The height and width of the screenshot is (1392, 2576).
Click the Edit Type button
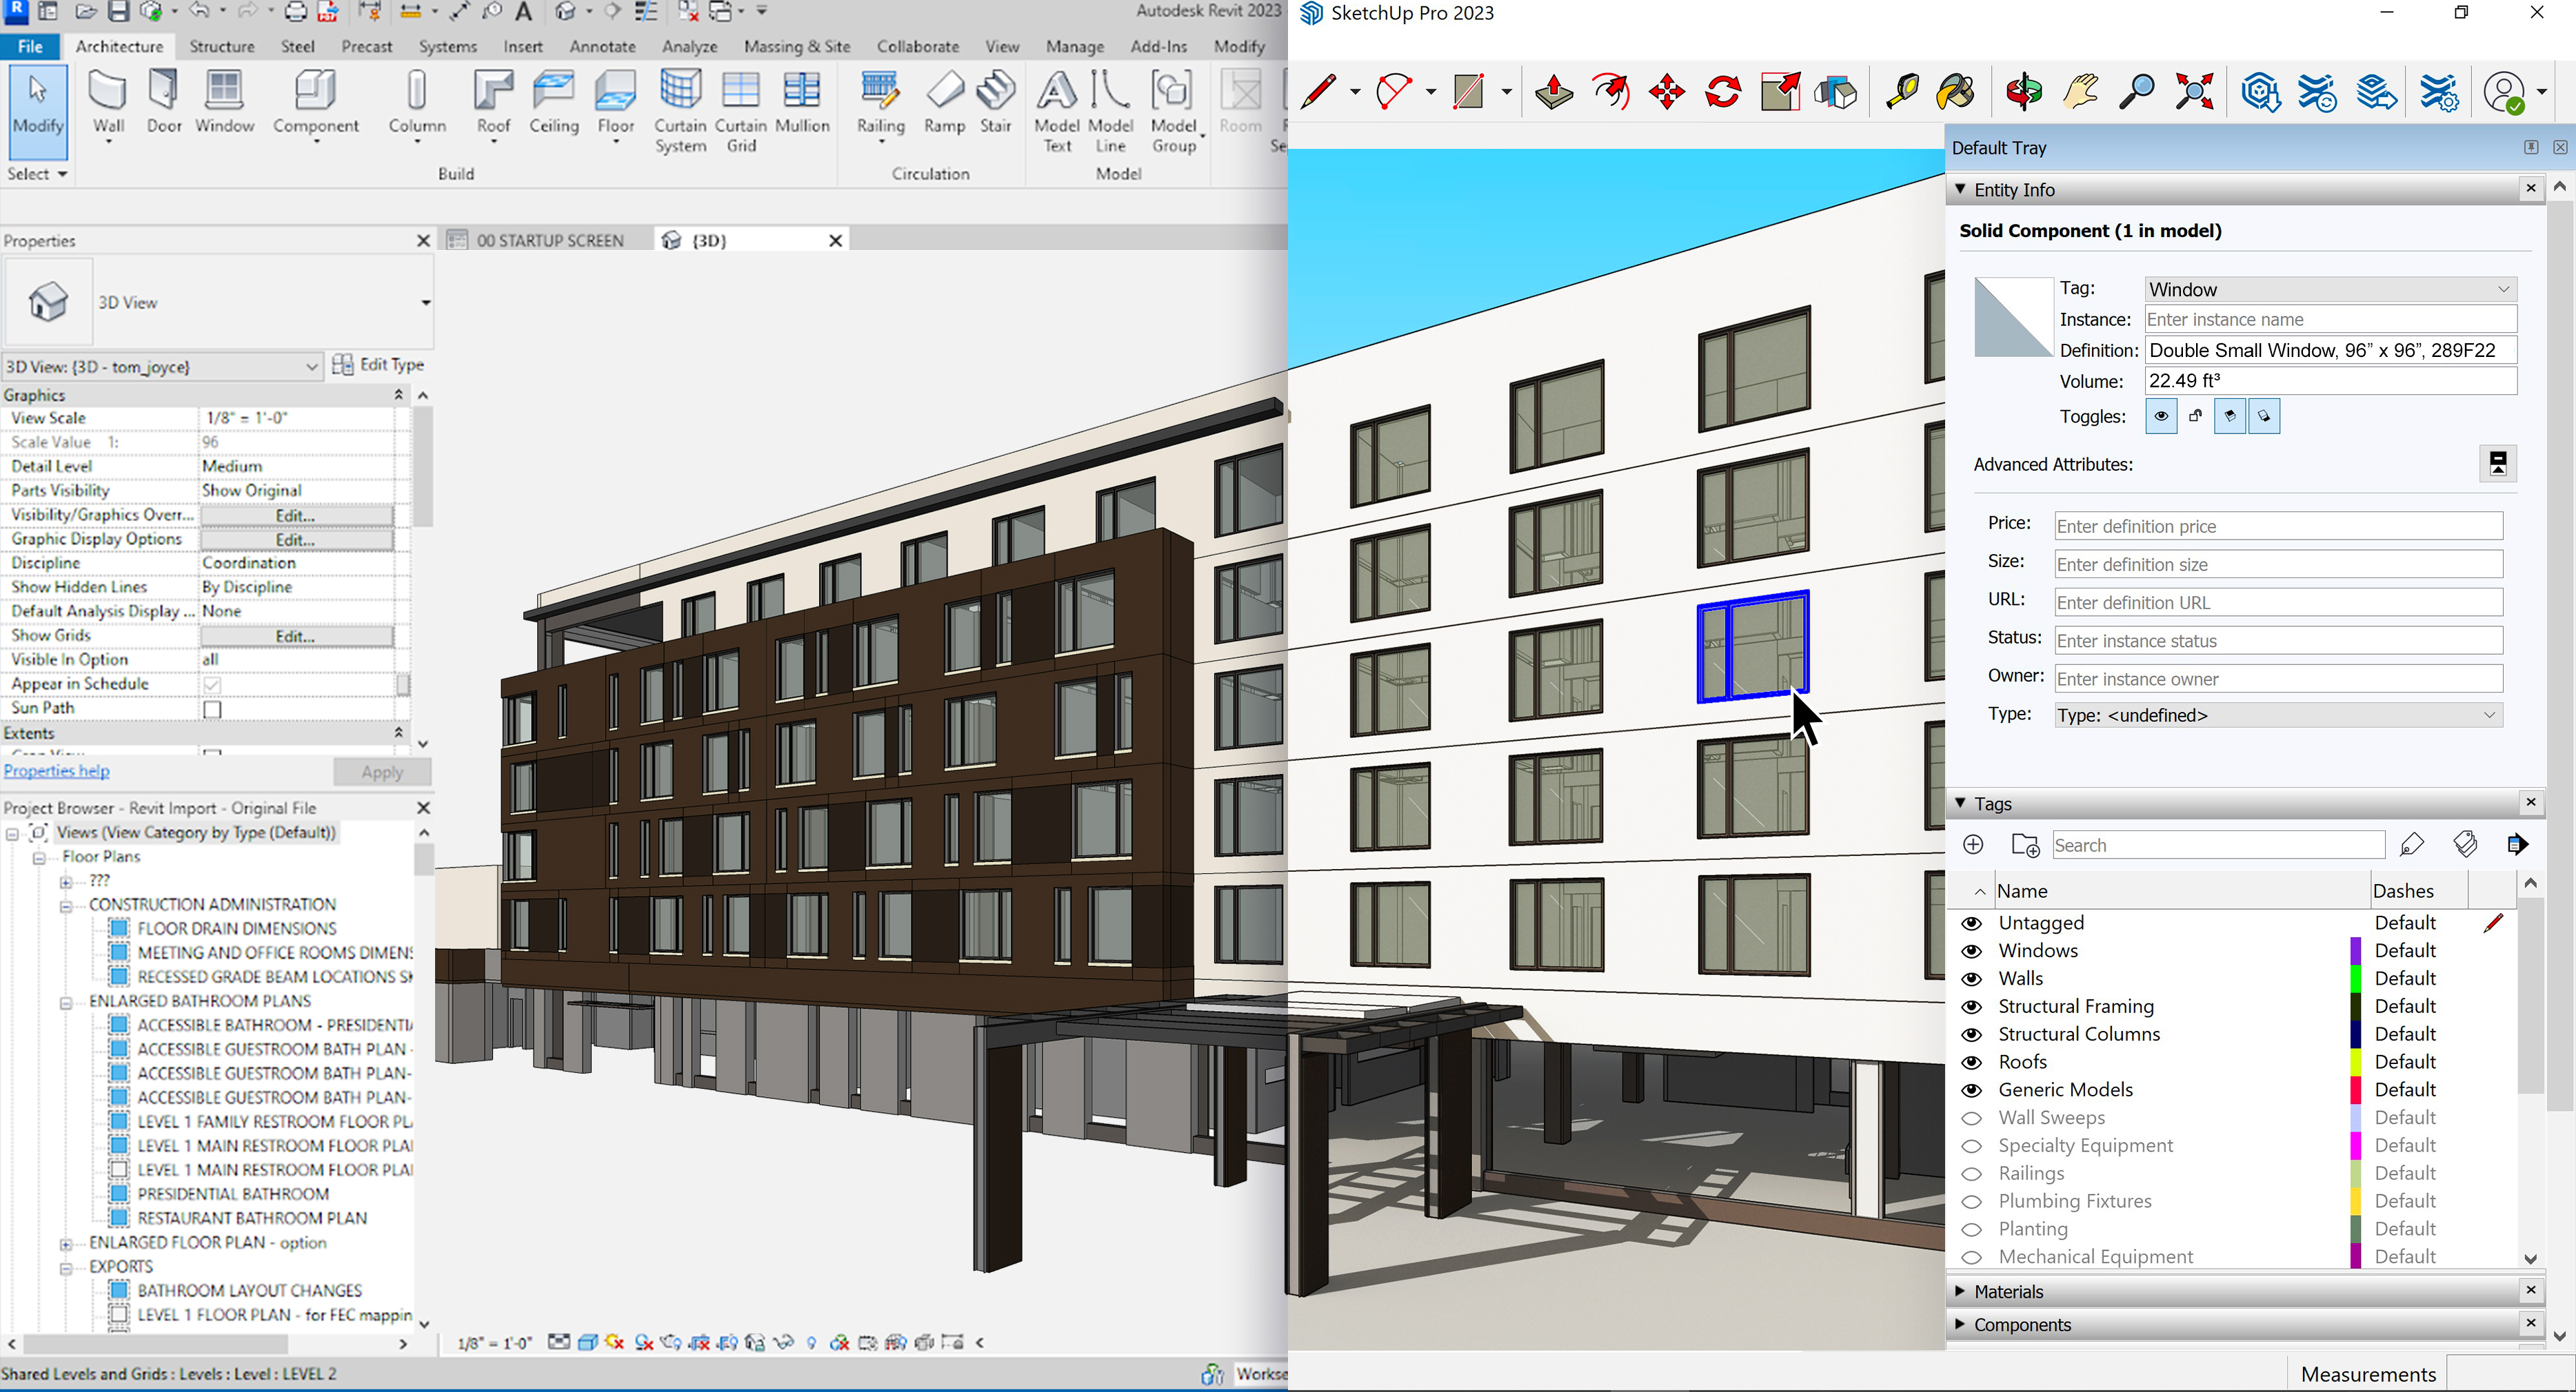coord(379,365)
